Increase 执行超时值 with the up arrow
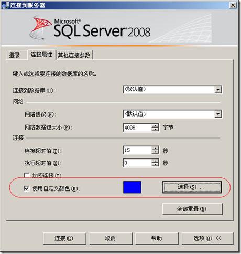Screen dimensions: 241x254 [155, 161]
